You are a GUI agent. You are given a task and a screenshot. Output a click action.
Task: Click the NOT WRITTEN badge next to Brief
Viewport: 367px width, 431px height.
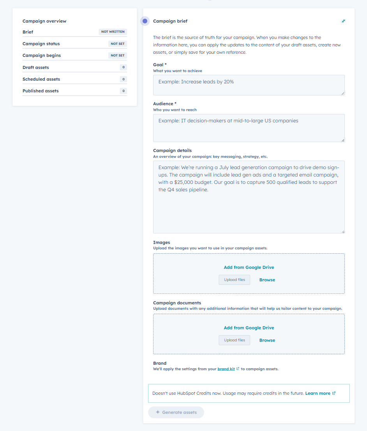pos(113,32)
